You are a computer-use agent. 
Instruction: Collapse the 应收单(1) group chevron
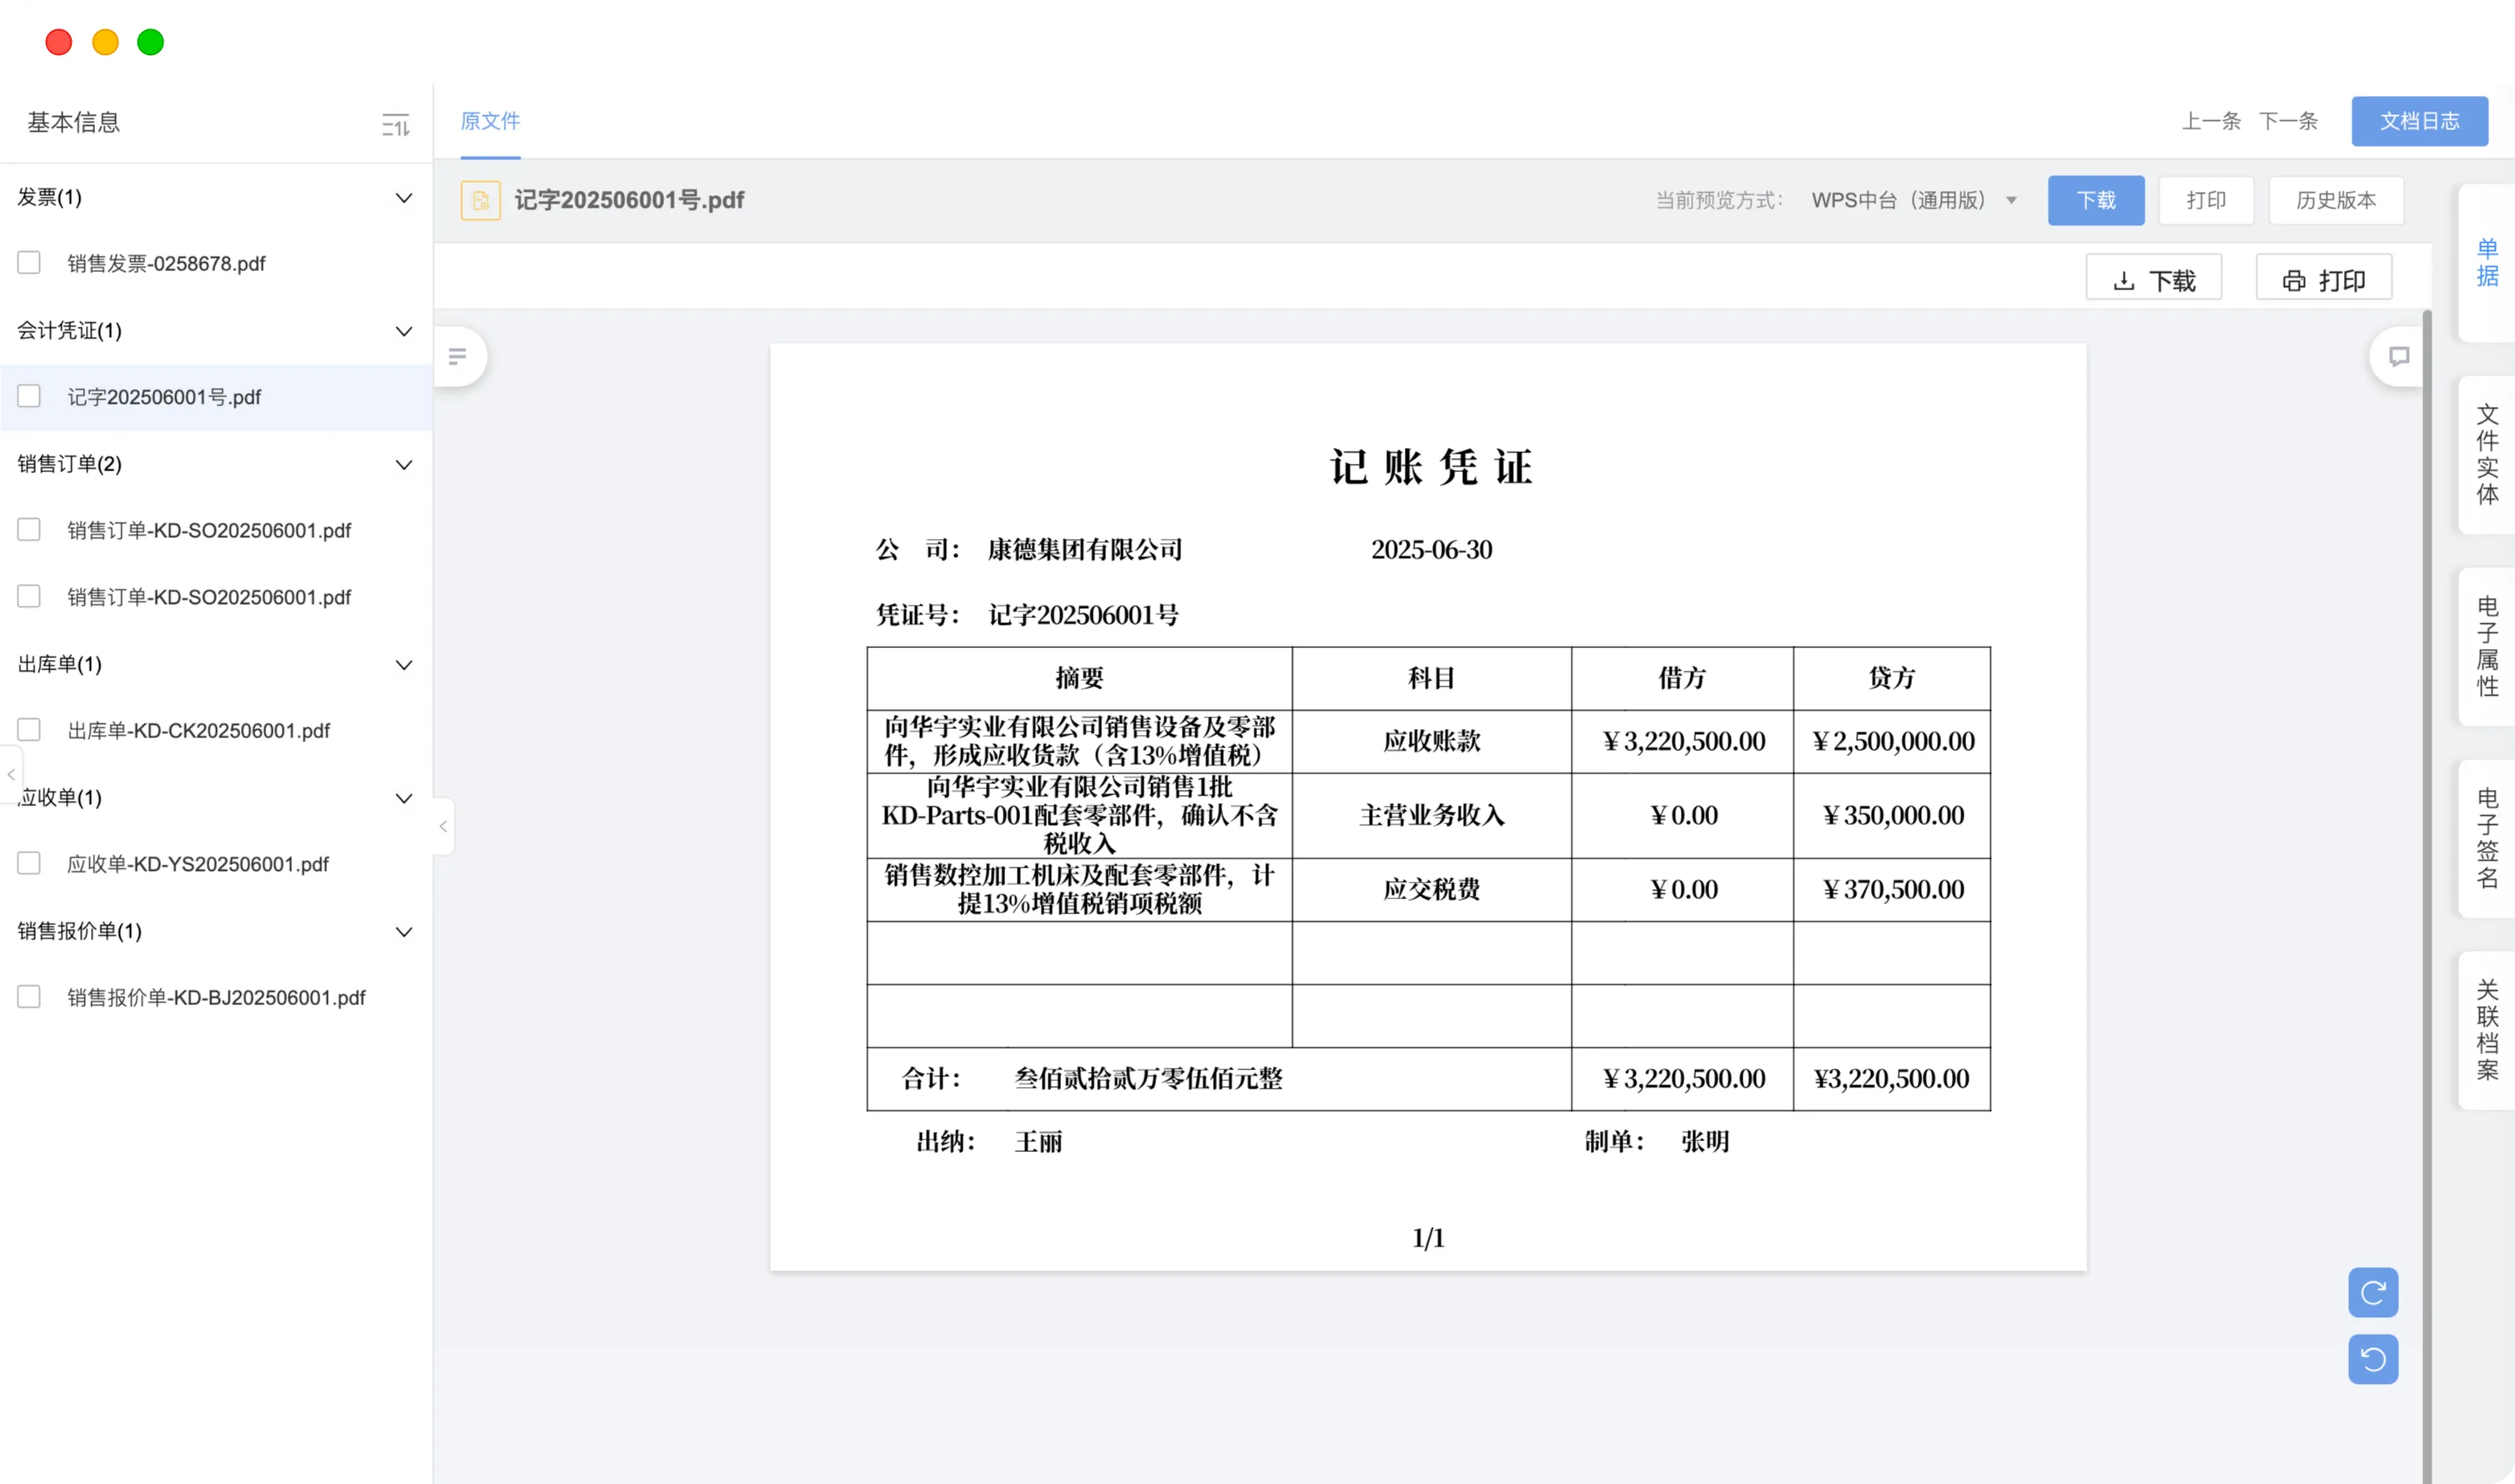coord(404,798)
